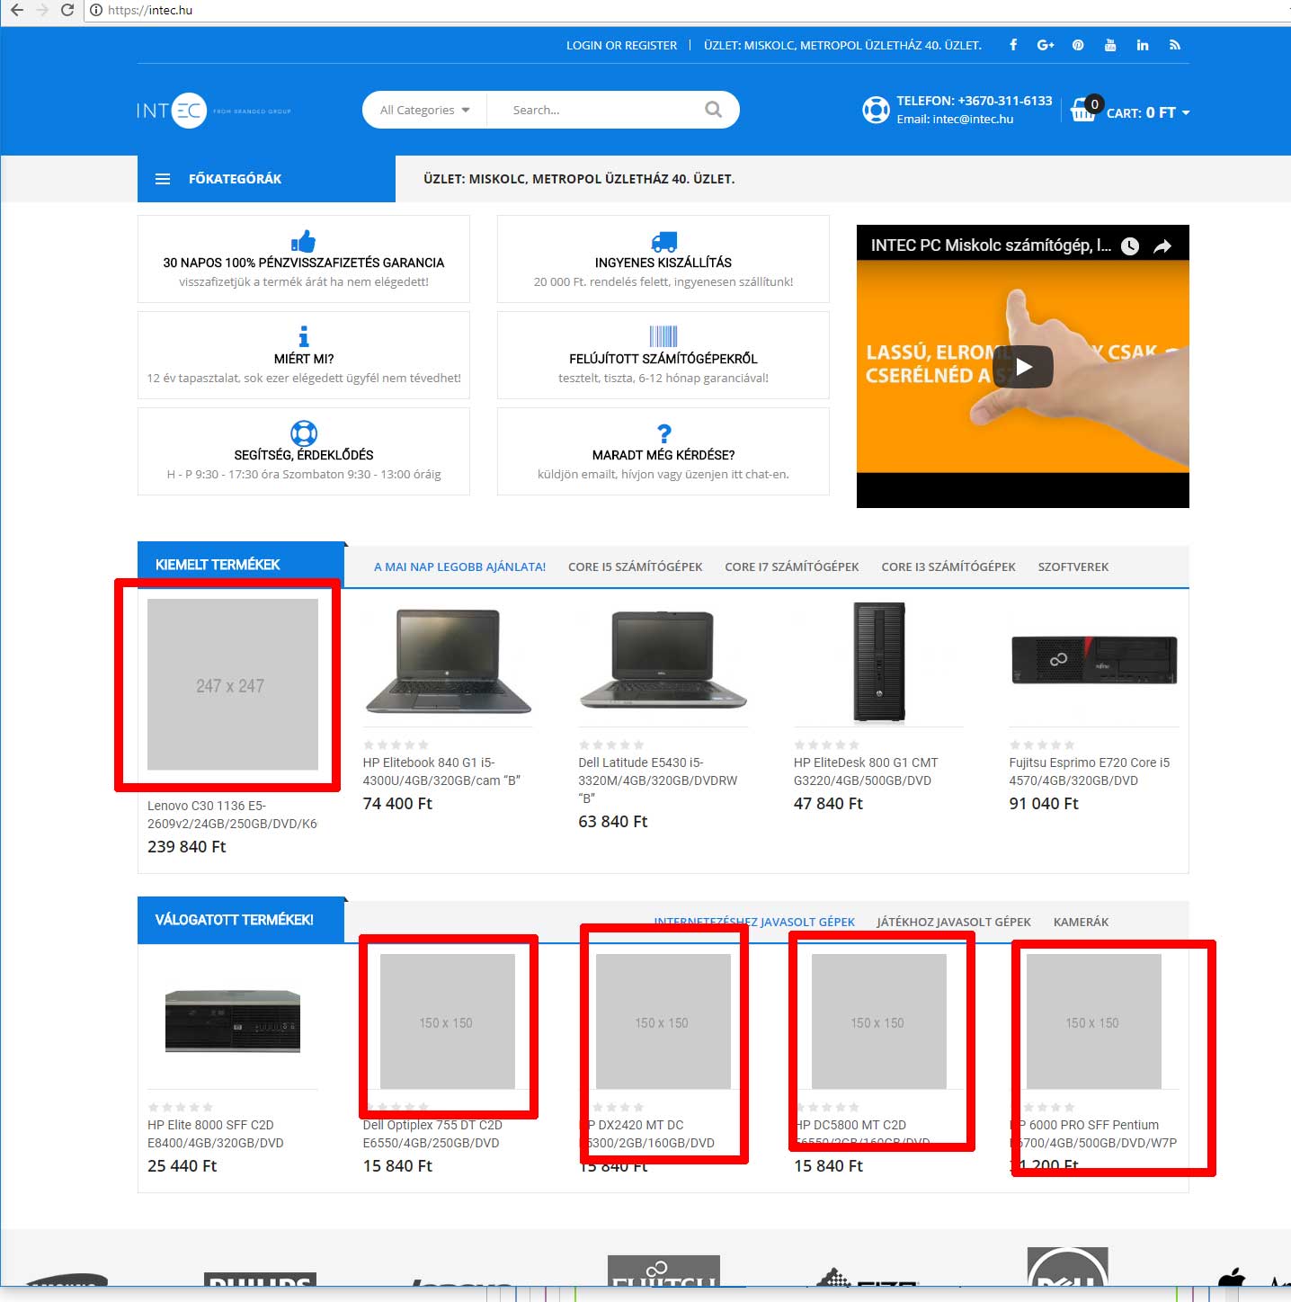Open the Lenovo C30 1136 product link
Image resolution: width=1291 pixels, height=1302 pixels.
click(232, 815)
